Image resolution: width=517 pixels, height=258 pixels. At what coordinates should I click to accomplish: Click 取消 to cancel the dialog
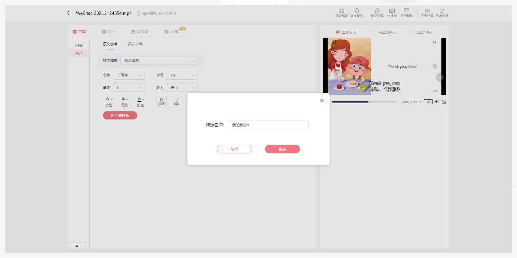pyautogui.click(x=234, y=149)
